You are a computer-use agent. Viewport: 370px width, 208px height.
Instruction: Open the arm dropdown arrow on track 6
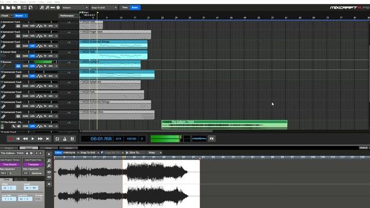click(x=57, y=36)
